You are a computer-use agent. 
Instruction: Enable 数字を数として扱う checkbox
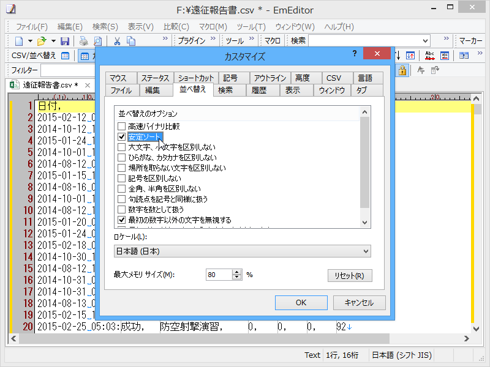tap(121, 209)
